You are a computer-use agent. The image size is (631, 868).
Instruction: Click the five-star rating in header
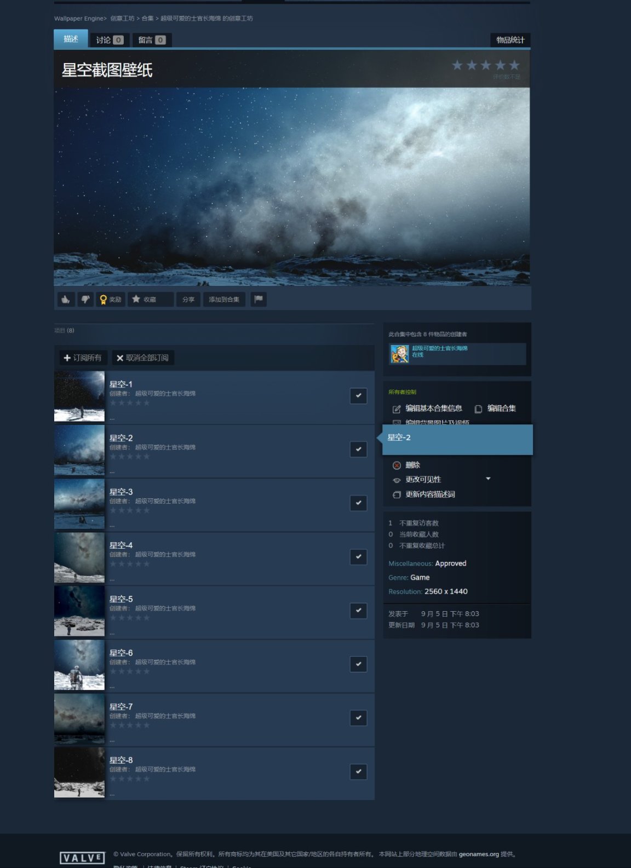[x=485, y=66]
